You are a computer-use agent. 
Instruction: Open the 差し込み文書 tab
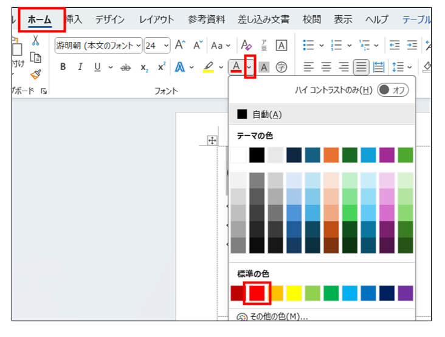263,19
